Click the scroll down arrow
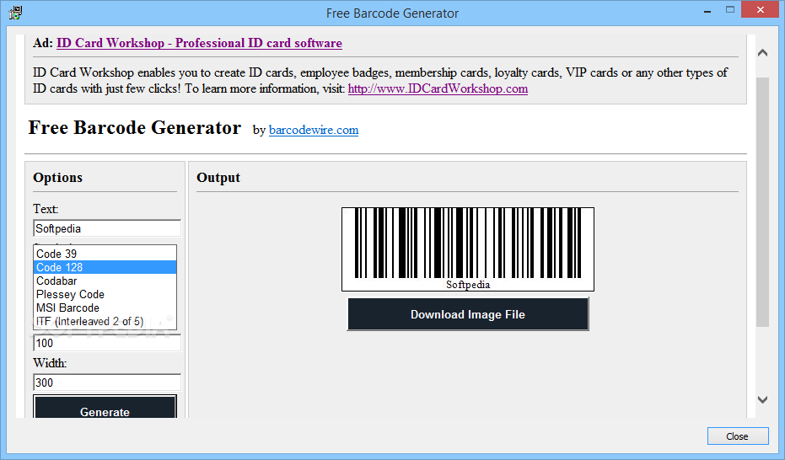 click(x=762, y=399)
